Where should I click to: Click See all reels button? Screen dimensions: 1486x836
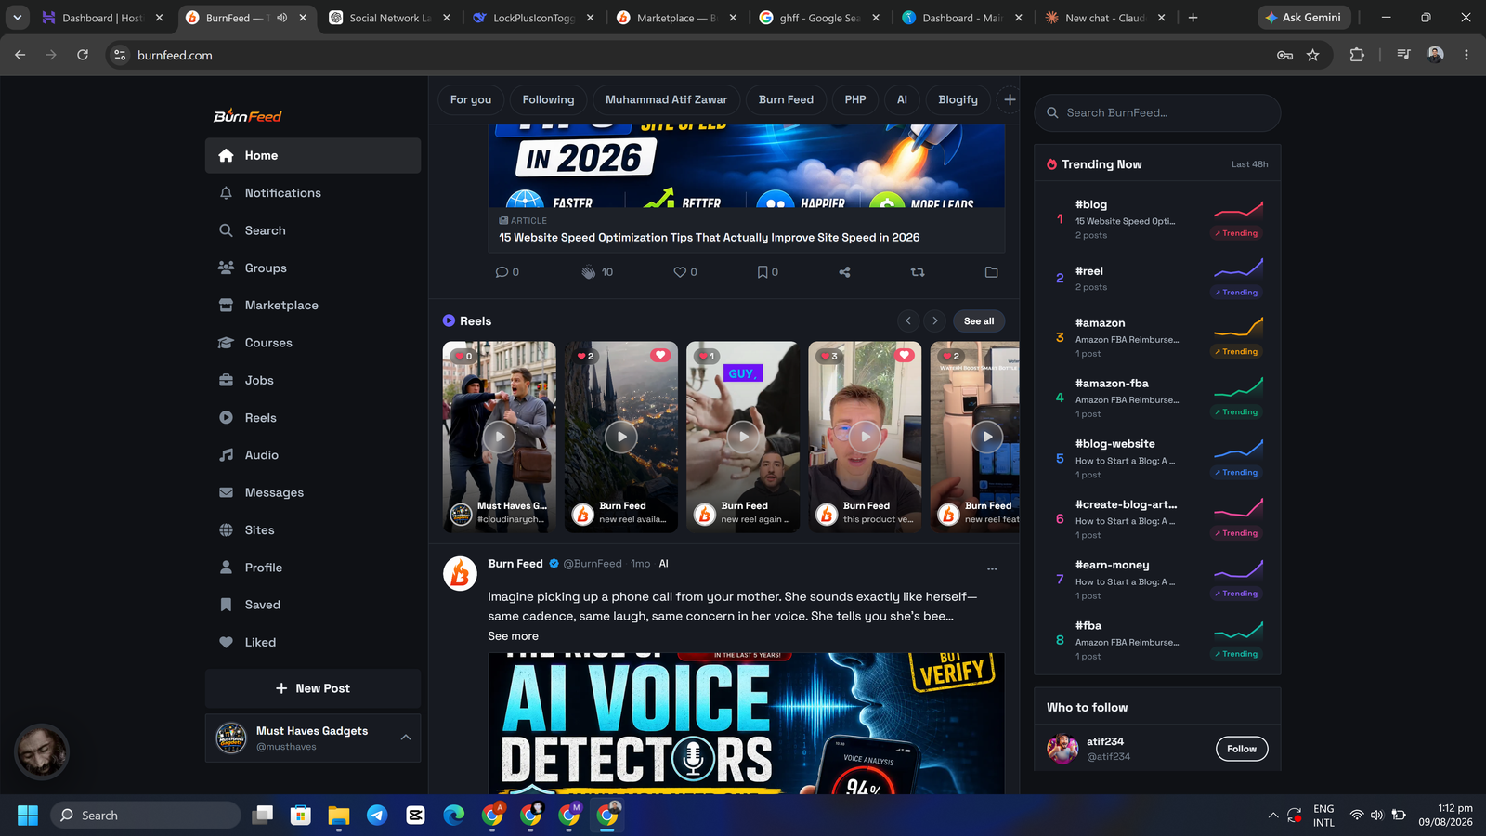[979, 321]
